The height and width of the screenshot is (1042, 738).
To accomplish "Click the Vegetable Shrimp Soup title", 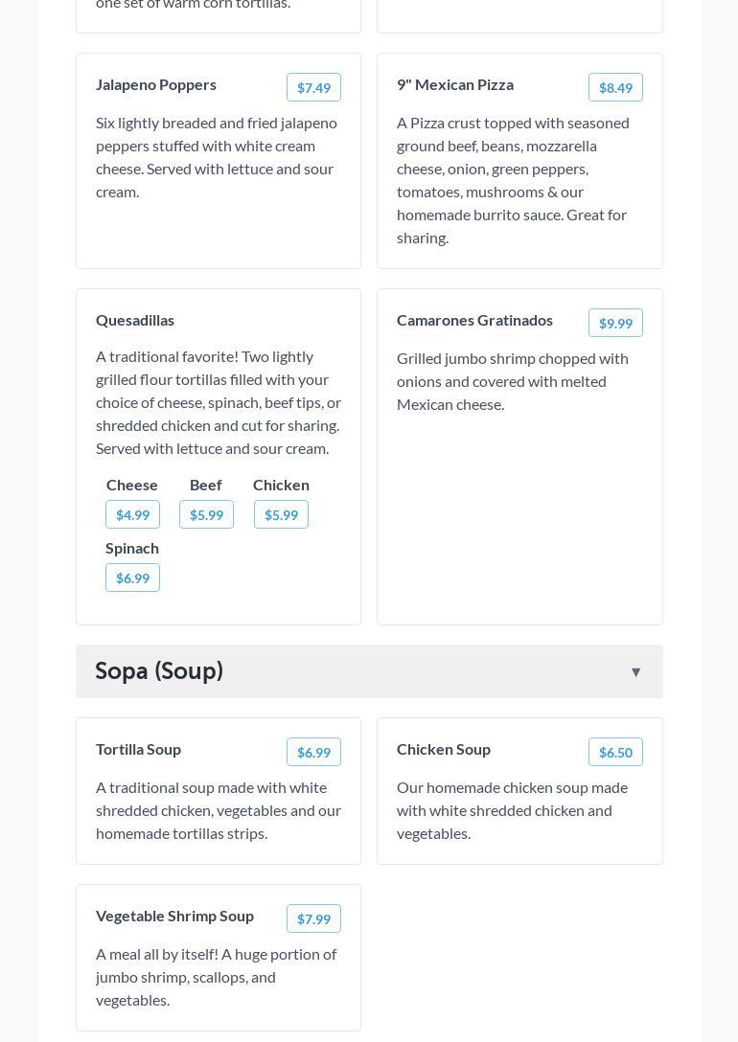I will (174, 916).
